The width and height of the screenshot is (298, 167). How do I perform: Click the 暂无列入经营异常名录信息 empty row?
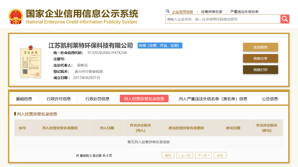coord(148,142)
